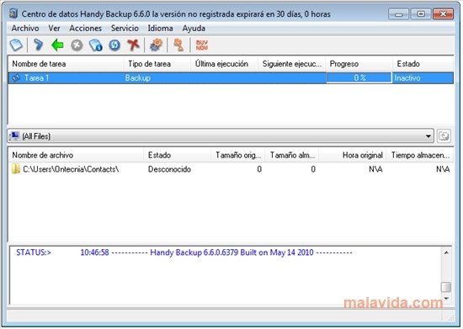Open the Acciones menu

pyautogui.click(x=85, y=29)
